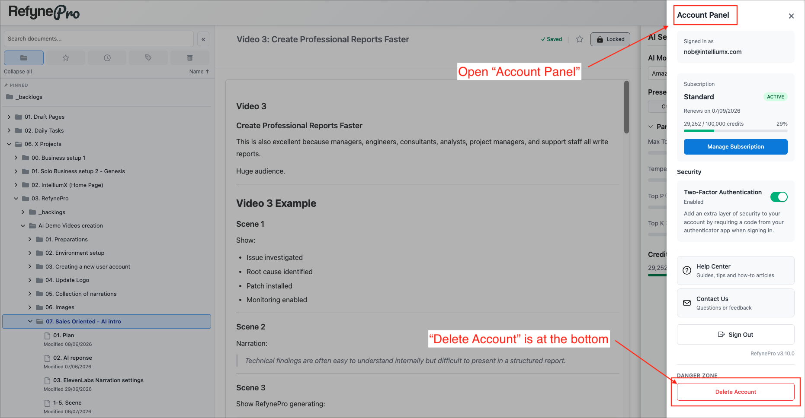This screenshot has height=418, width=805.
Task: Click the document title Video 3 heading
Action: pos(323,40)
